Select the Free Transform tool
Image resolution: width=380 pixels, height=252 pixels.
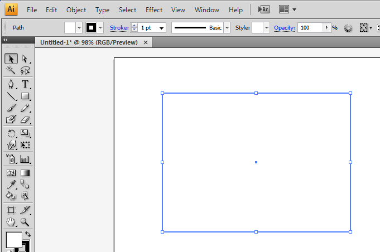click(x=25, y=145)
